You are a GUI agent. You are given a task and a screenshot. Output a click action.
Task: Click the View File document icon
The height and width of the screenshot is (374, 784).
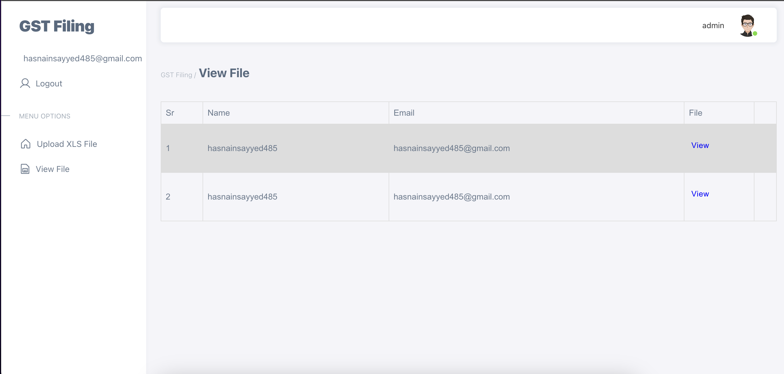[x=25, y=169]
